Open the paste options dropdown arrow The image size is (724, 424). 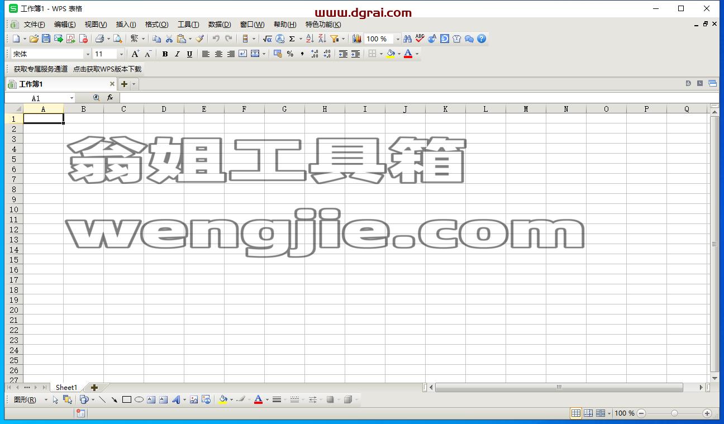click(x=190, y=39)
